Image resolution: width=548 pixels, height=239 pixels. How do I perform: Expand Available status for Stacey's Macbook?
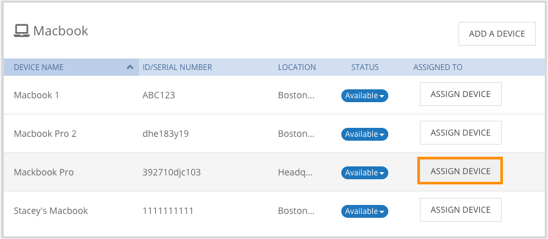tap(364, 211)
